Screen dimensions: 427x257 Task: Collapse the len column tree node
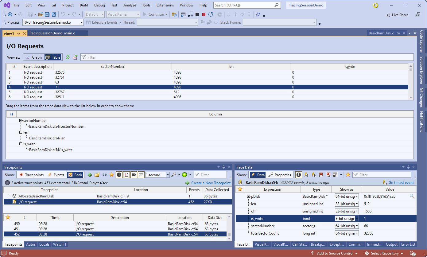(x=21, y=132)
